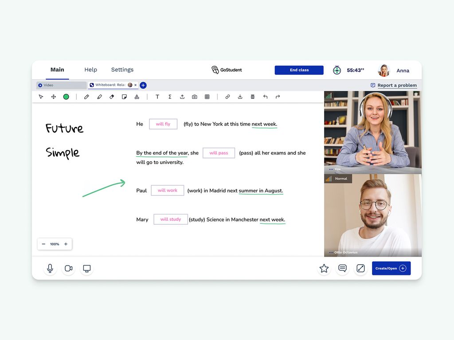This screenshot has width=454, height=340.
Task: Open the text tool
Action: point(157,97)
